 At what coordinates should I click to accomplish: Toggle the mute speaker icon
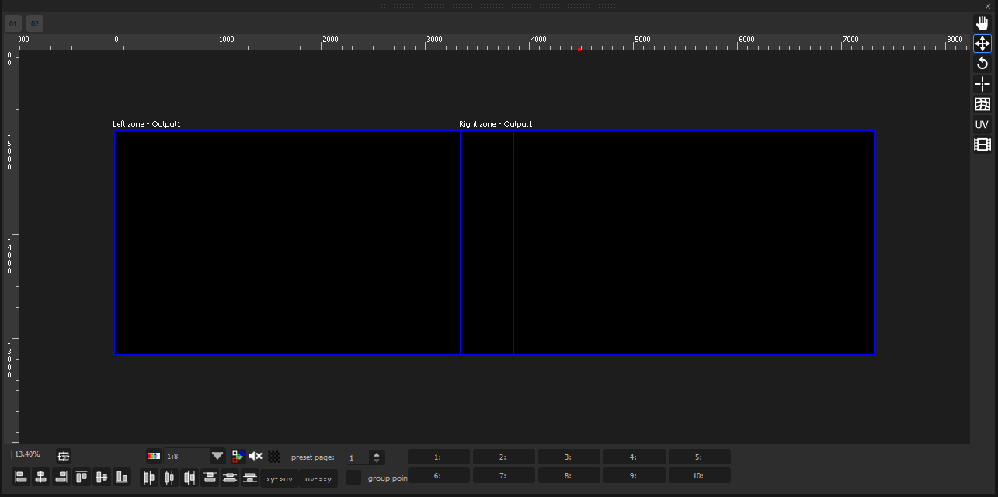pyautogui.click(x=256, y=456)
